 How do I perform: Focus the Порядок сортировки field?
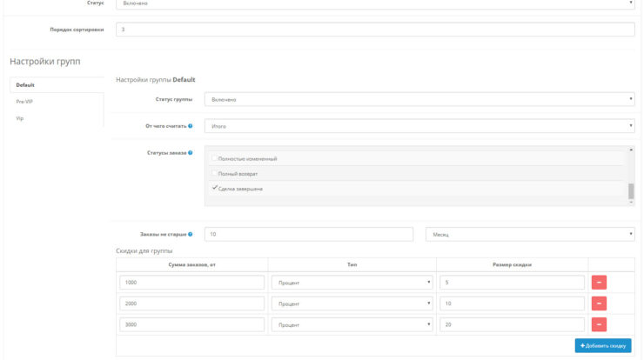click(x=375, y=30)
